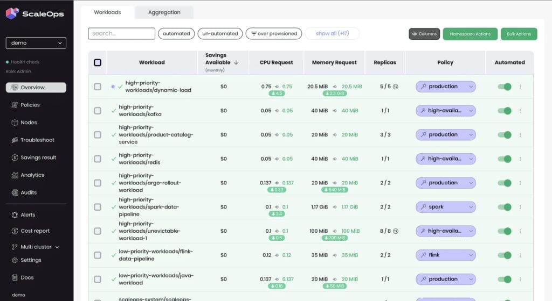Open the demo cluster dropdown
Image resolution: width=552 pixels, height=301 pixels.
(x=36, y=43)
